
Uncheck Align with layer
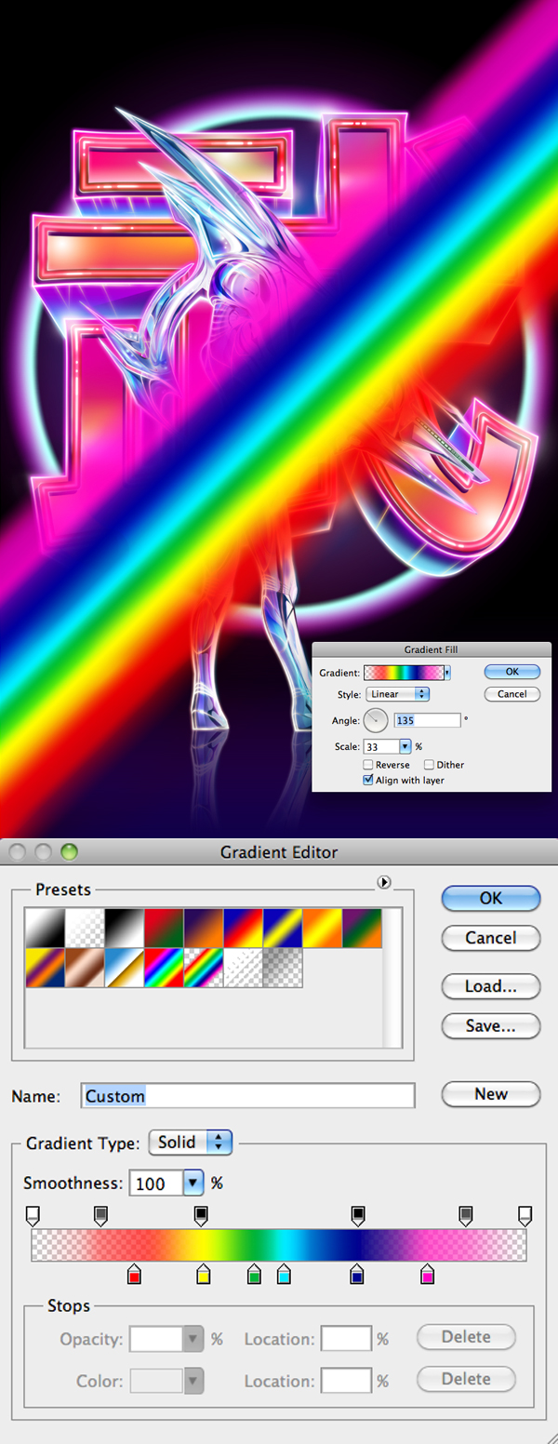point(368,781)
